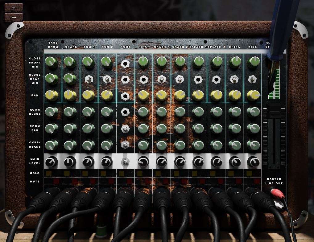Mute the Bass Drum channel
This screenshot has width=314, height=242.
coord(56,182)
